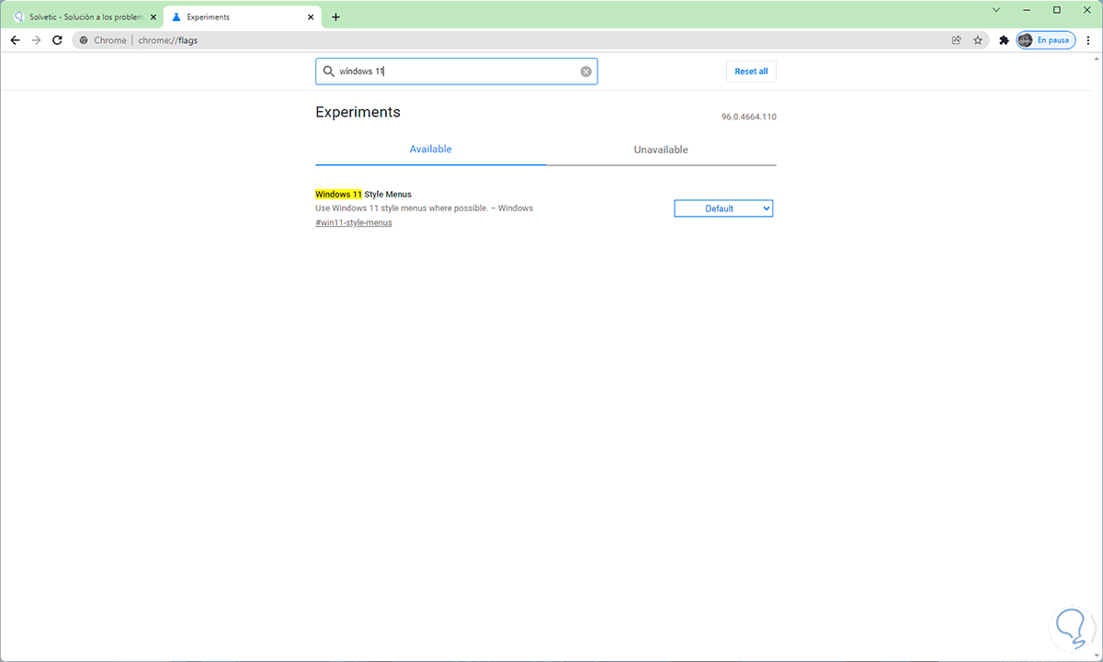
Task: Open the Extensions puzzle icon
Action: click(1004, 40)
